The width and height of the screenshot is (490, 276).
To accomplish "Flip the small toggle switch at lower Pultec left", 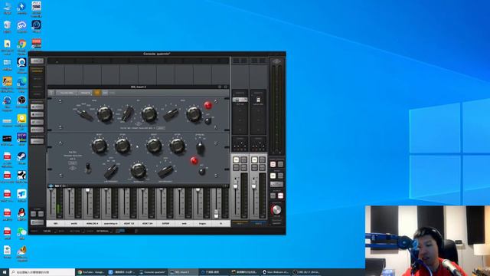I will click(89, 168).
